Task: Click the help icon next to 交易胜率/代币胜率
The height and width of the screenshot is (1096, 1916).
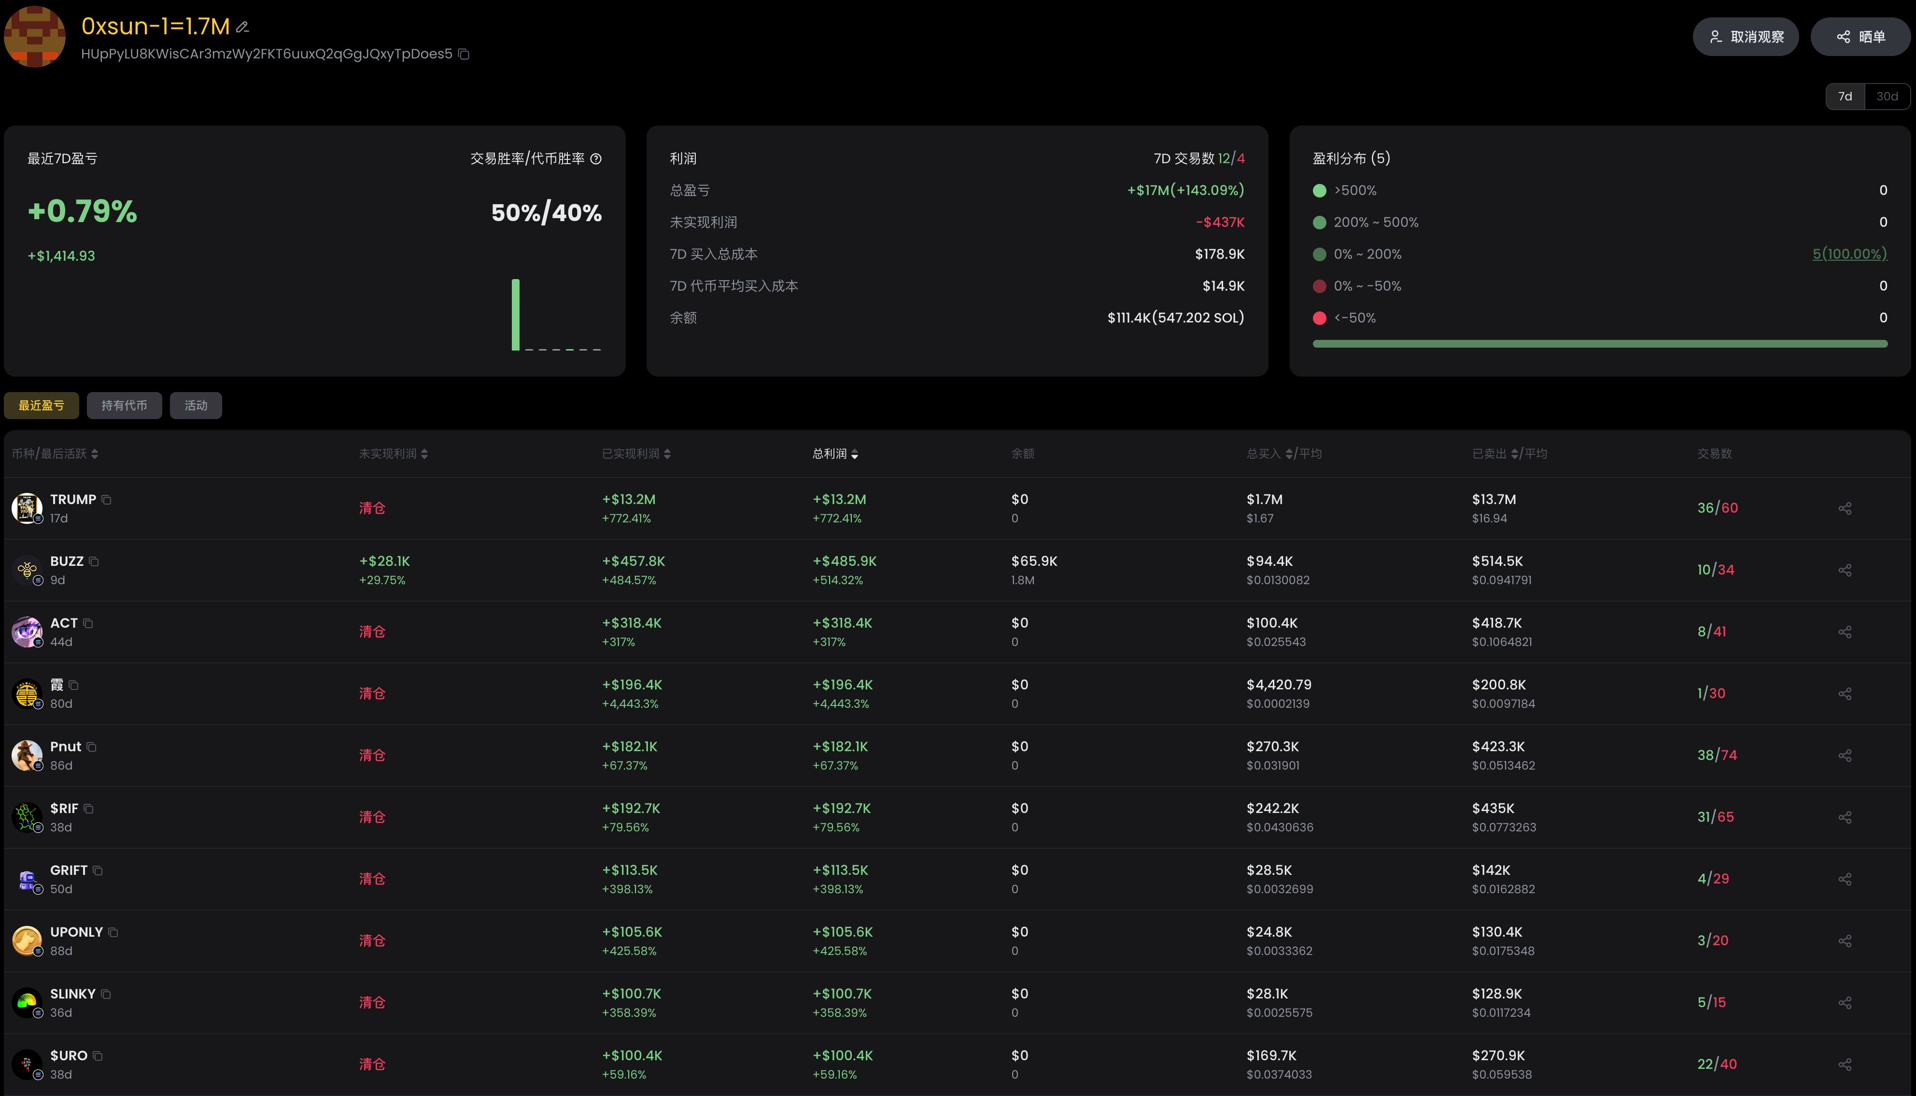Action: (x=595, y=159)
